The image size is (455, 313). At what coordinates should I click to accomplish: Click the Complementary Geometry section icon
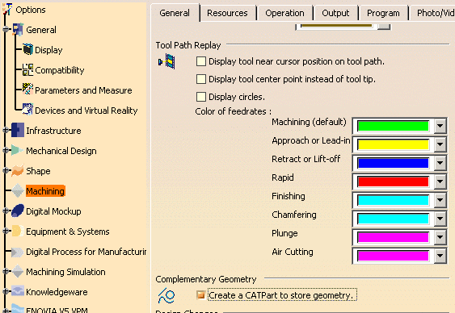pos(166,295)
